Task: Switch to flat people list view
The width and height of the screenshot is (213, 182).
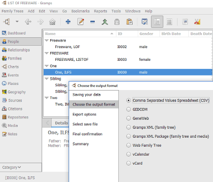Action: (x=169, y=22)
